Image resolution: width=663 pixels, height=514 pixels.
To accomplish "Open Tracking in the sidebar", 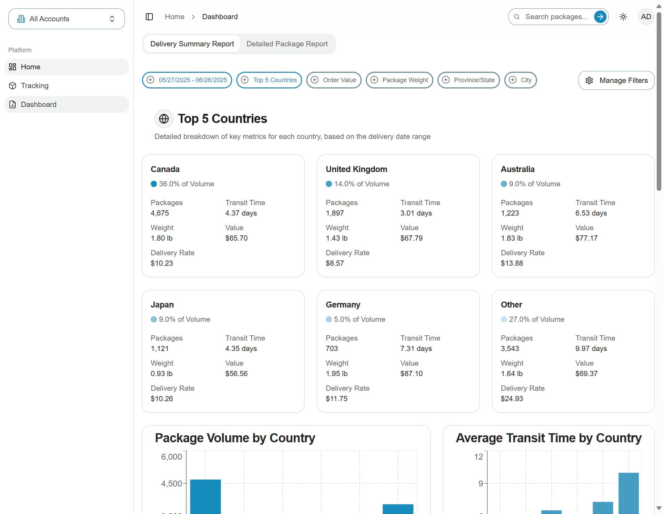I will [66, 86].
